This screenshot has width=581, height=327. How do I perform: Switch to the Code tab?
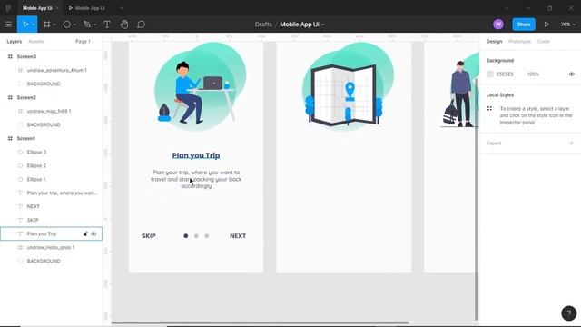(x=544, y=42)
